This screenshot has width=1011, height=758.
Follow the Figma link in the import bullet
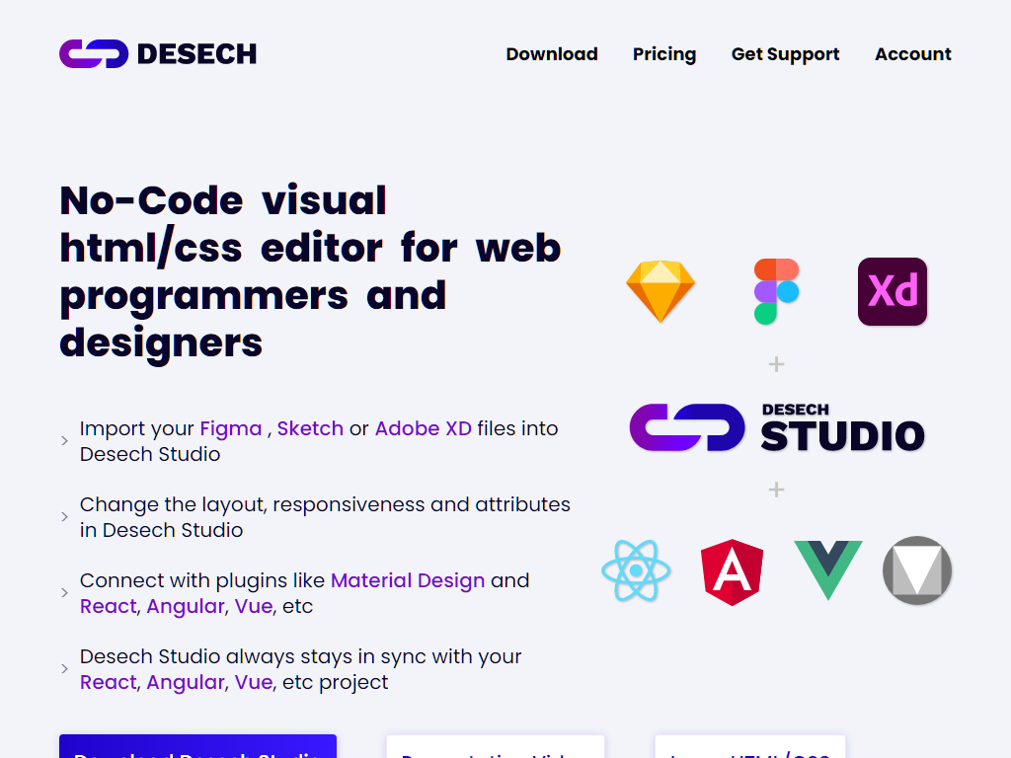[x=231, y=428]
